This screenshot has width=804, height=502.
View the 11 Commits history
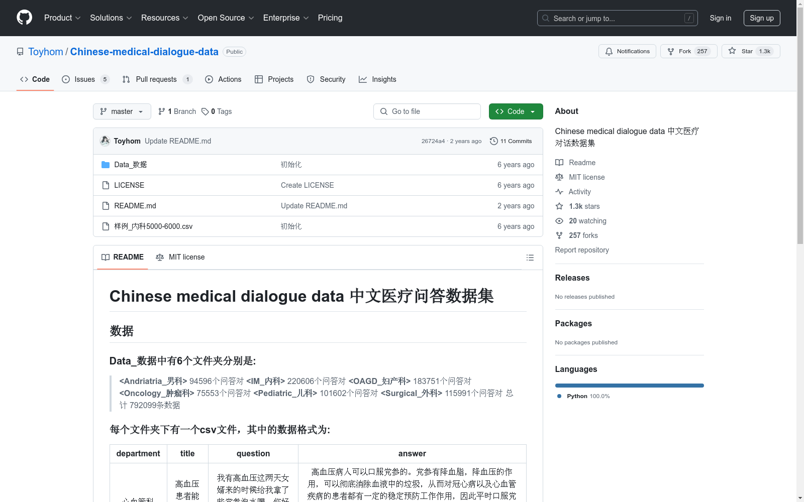(x=511, y=141)
